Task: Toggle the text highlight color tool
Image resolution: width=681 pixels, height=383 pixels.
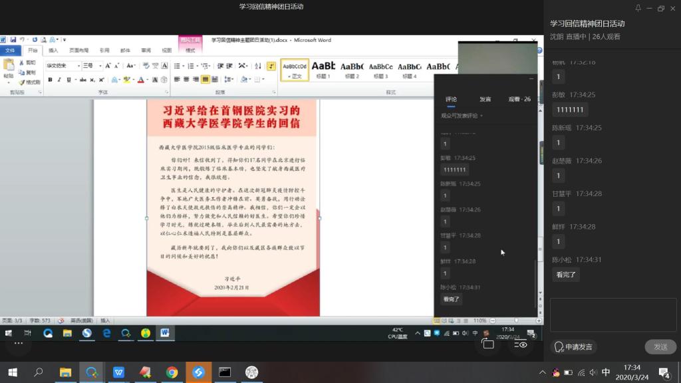Action: point(126,80)
